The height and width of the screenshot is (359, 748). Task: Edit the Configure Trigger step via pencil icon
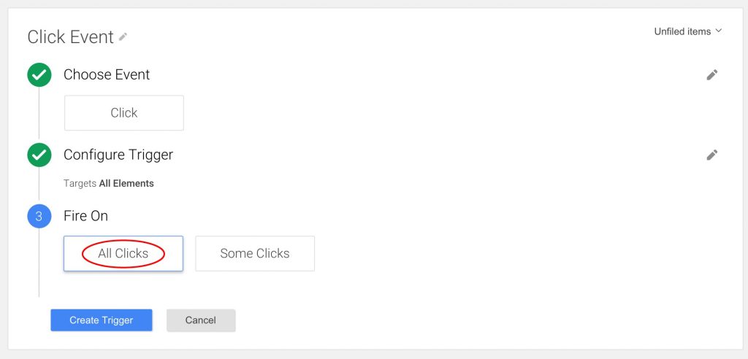click(x=711, y=155)
